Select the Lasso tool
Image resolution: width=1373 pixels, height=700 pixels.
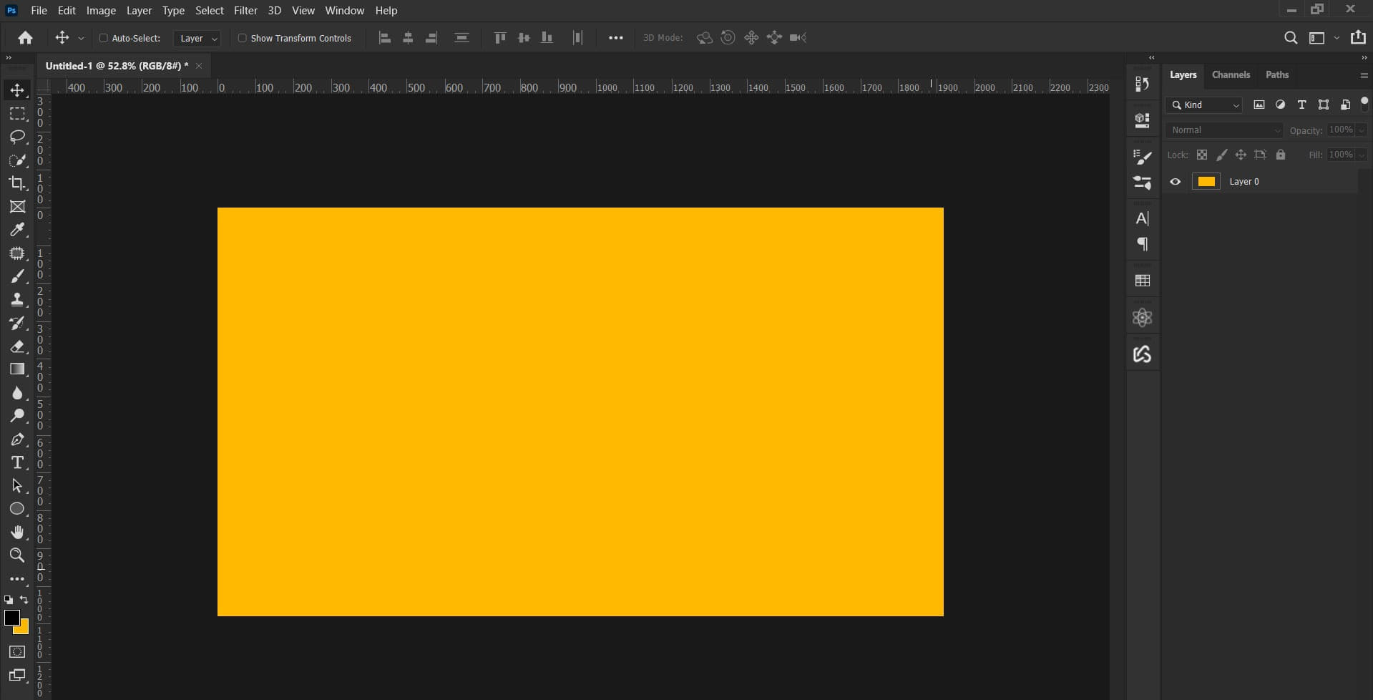click(x=17, y=137)
